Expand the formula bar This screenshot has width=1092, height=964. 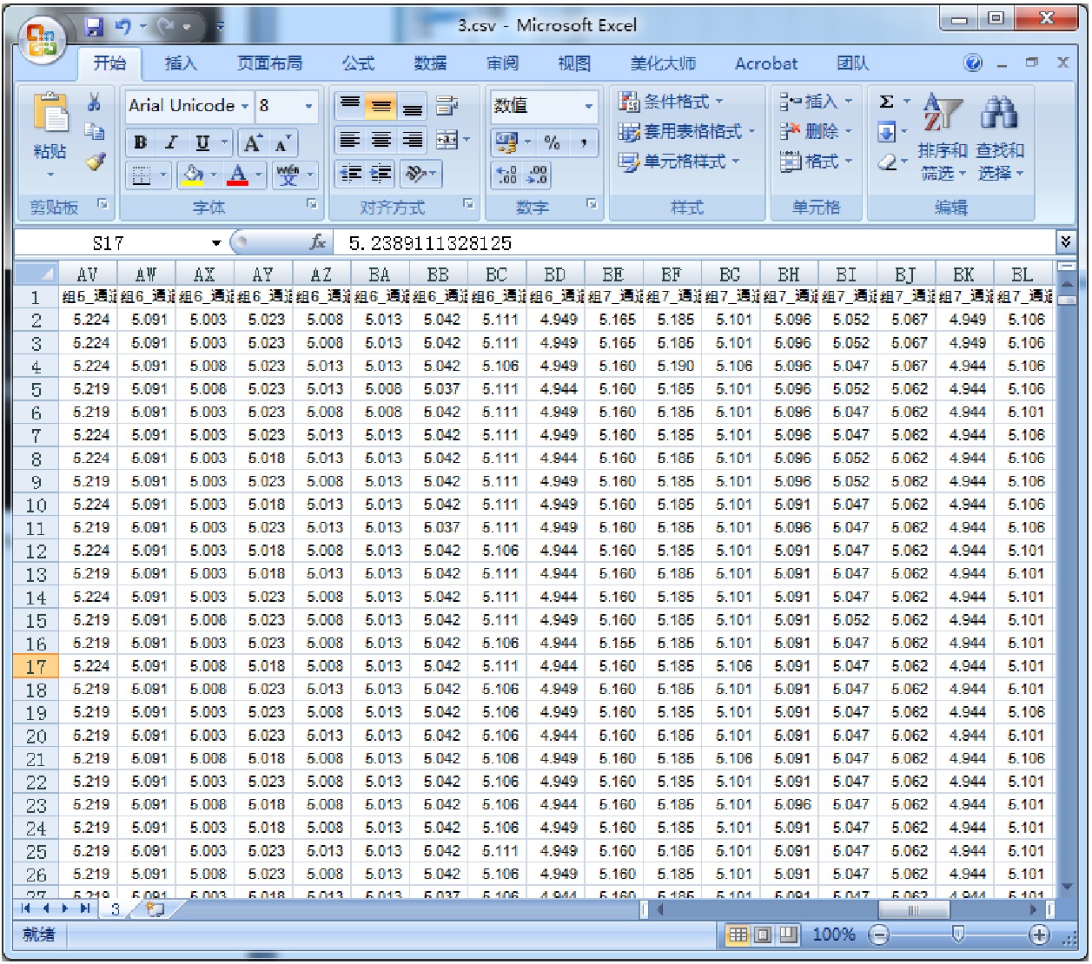[1066, 241]
